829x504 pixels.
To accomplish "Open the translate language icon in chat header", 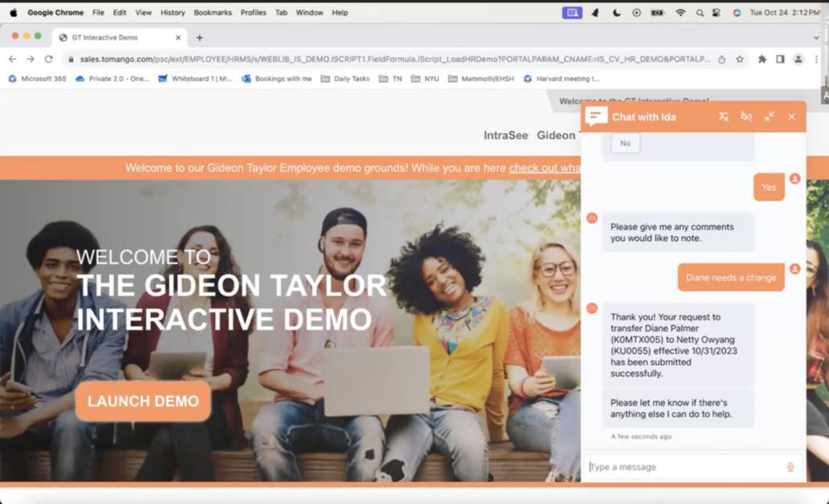I will click(724, 117).
